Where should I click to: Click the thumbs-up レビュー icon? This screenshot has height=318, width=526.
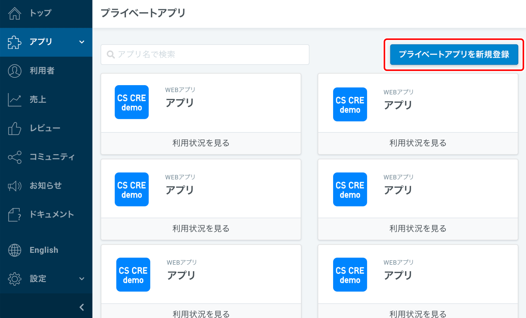tap(15, 128)
